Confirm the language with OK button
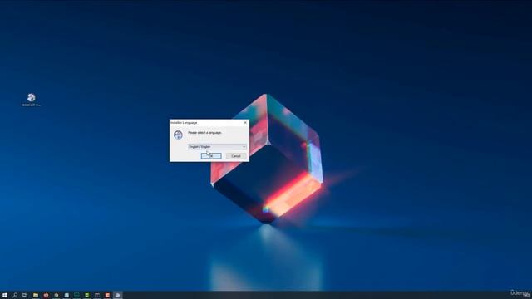This screenshot has height=299, width=532. [x=211, y=156]
